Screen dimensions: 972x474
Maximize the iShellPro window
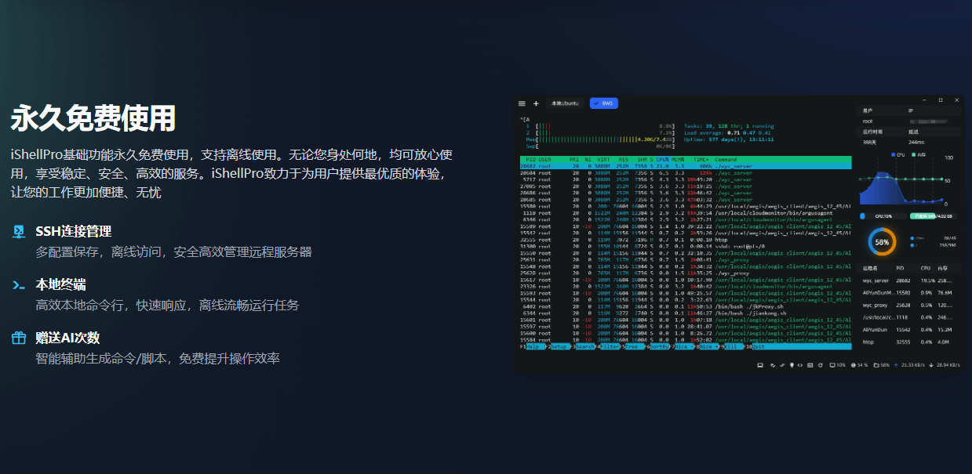941,100
